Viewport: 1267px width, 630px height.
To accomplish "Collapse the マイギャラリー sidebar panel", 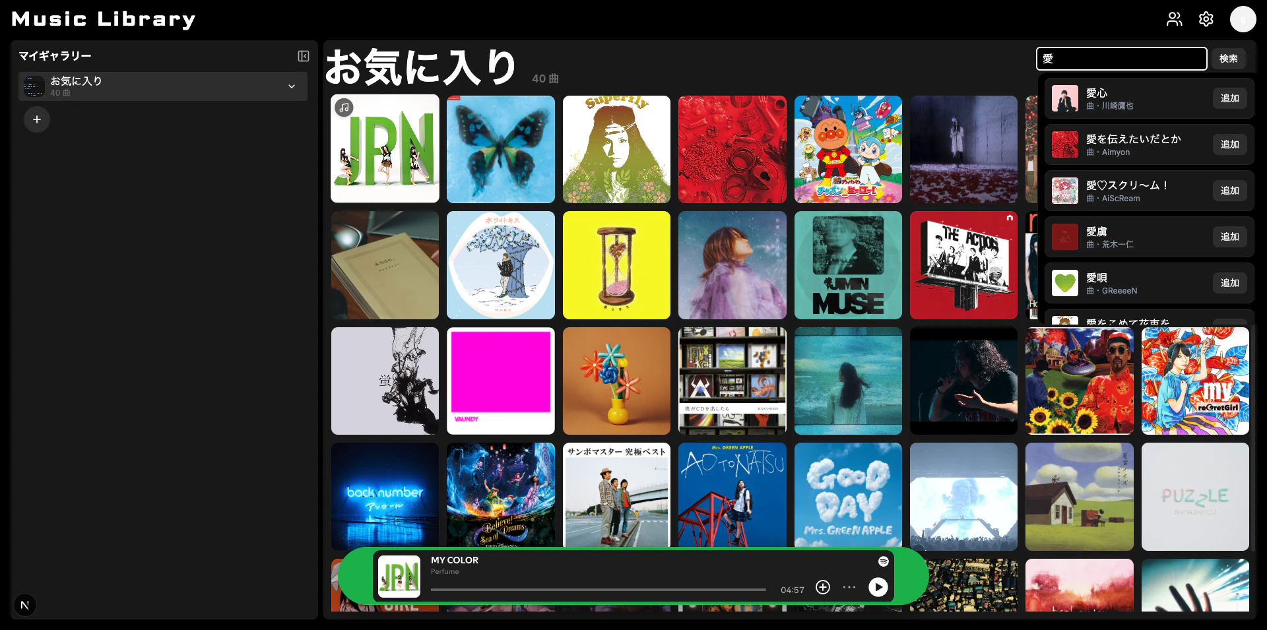I will (x=304, y=56).
